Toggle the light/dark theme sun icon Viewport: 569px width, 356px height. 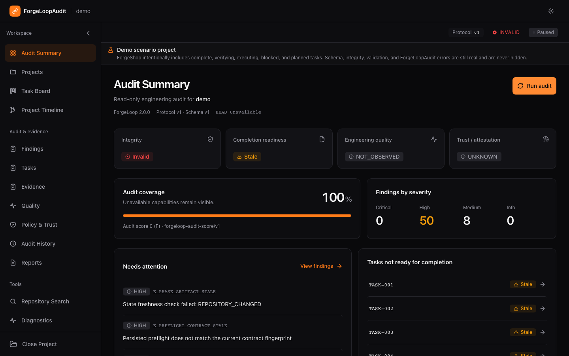point(551,11)
